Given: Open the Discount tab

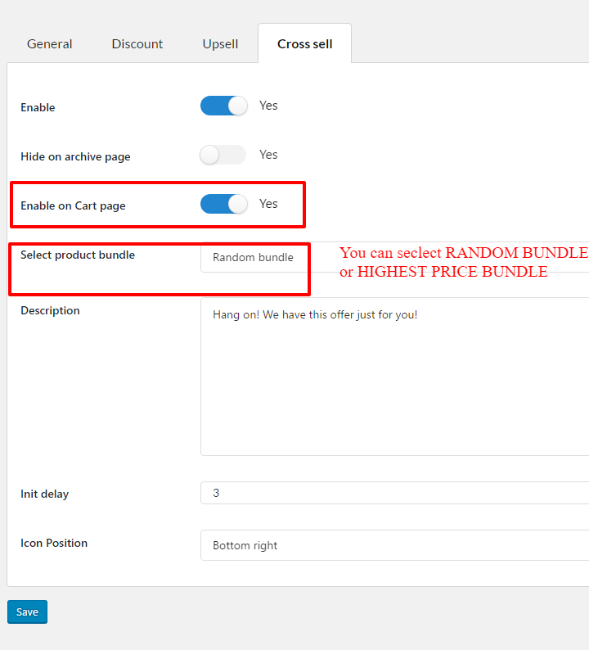Looking at the screenshot, I should click(137, 44).
